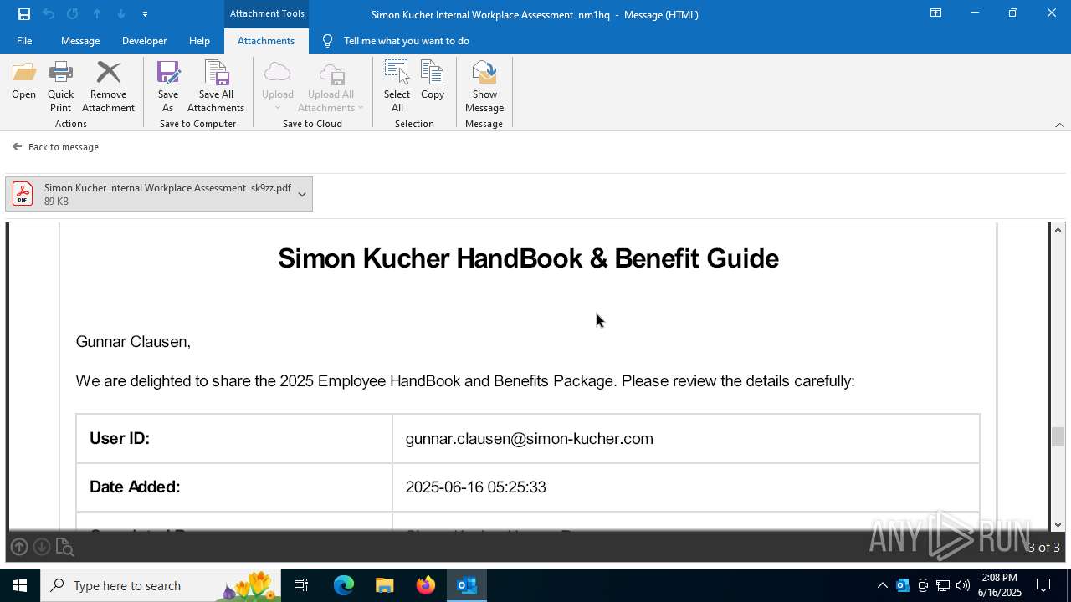Launch Firefox from the taskbar
Image resolution: width=1071 pixels, height=602 pixels.
point(426,585)
